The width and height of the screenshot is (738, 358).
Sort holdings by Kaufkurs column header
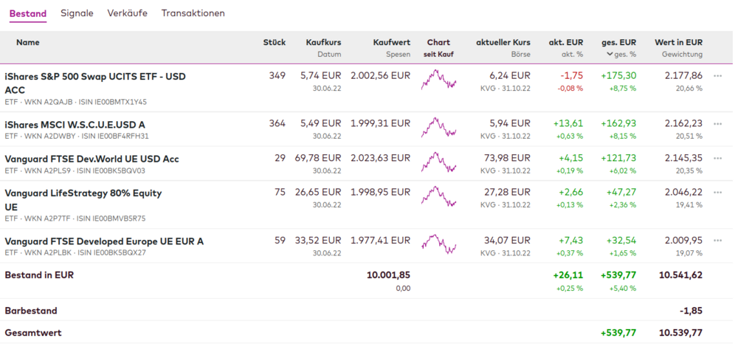[x=323, y=42]
